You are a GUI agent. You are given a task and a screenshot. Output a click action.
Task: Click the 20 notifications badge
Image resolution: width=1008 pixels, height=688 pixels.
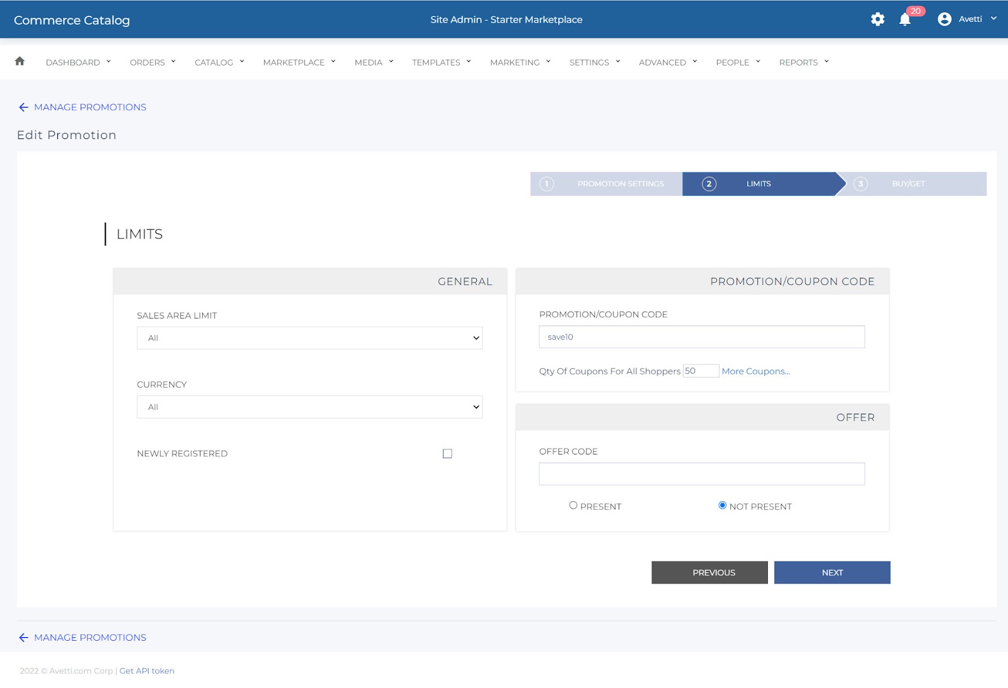915,11
